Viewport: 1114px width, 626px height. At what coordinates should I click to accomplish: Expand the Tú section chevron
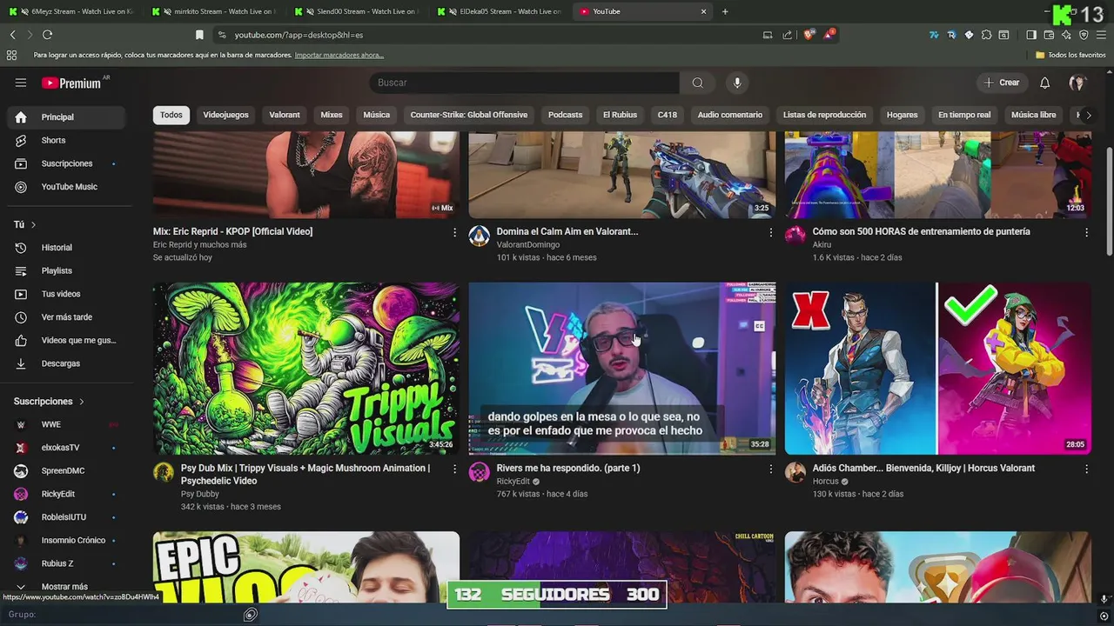pos(34,224)
